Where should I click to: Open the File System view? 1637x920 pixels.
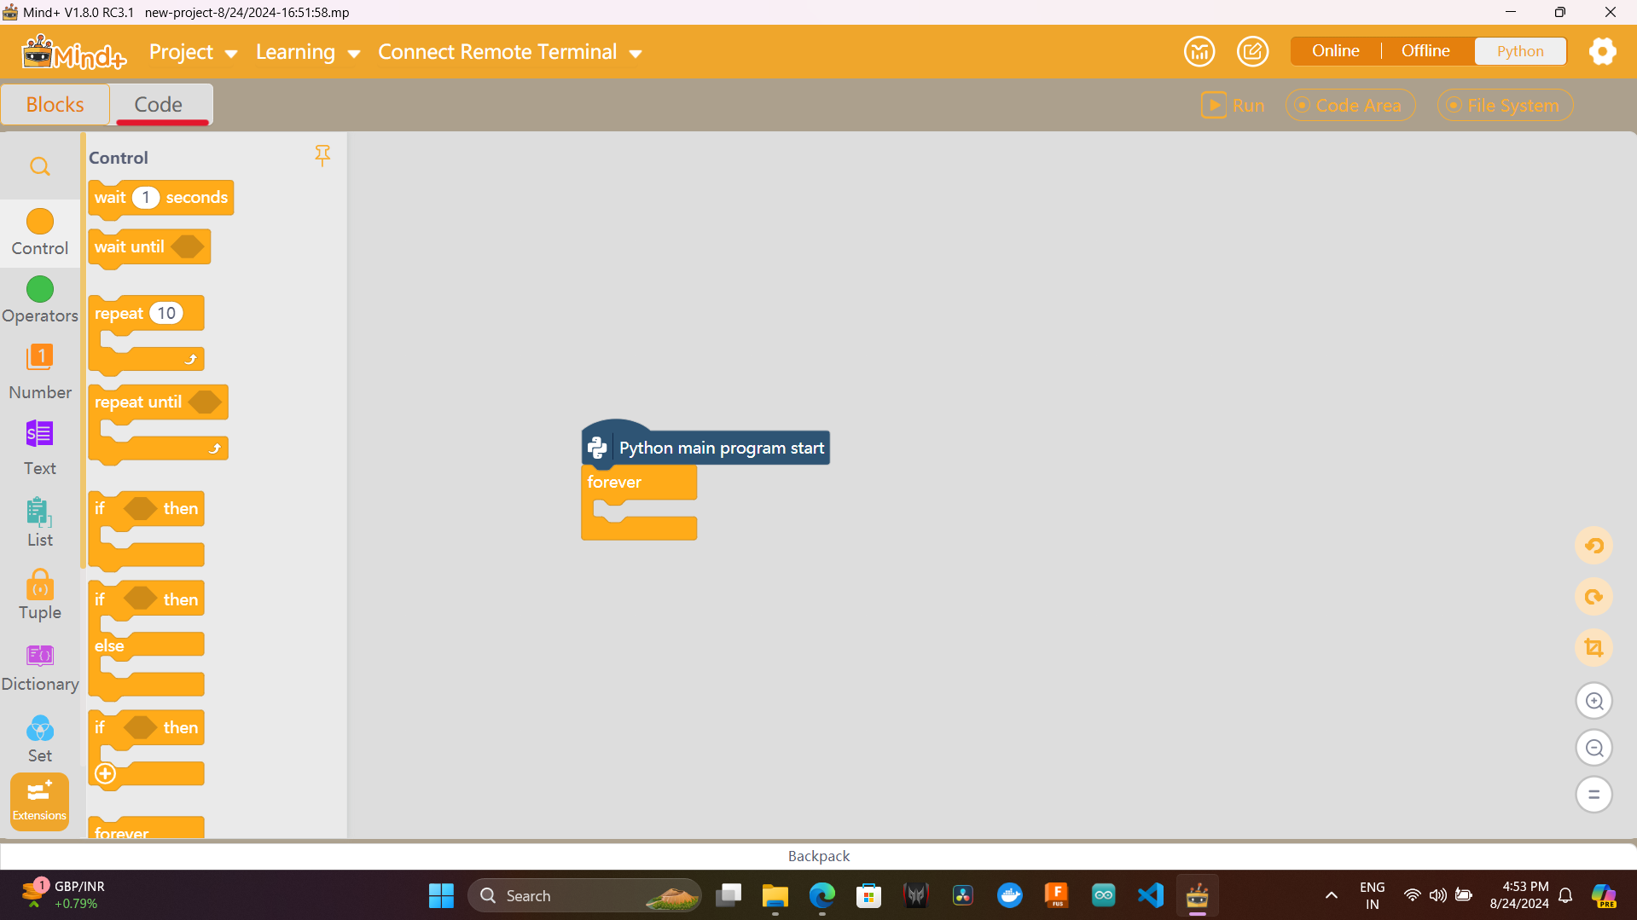[1504, 105]
